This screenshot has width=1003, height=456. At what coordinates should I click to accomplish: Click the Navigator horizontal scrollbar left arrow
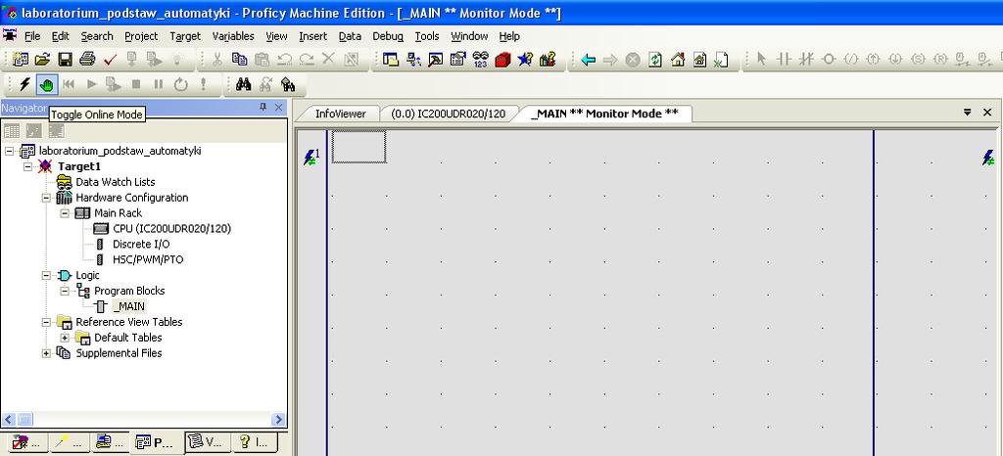tap(8, 420)
